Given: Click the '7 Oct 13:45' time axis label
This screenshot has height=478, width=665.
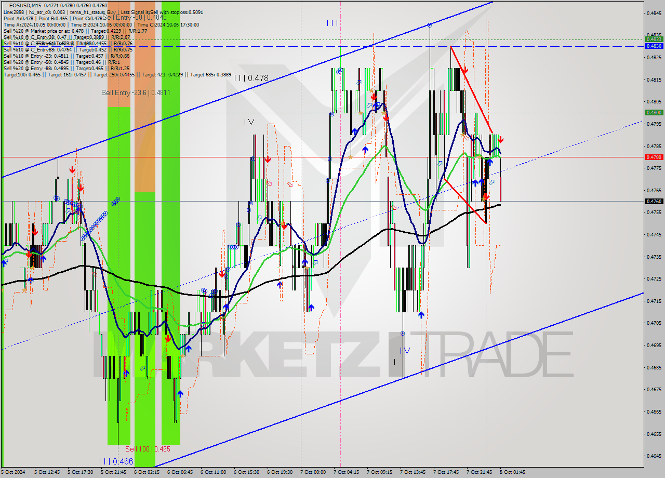Looking at the screenshot, I should (413, 472).
